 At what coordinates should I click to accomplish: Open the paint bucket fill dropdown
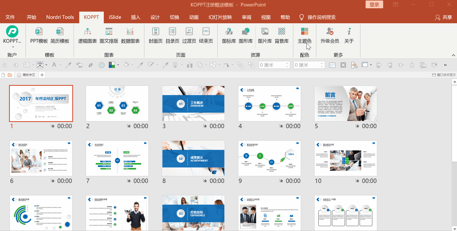coord(132,65)
